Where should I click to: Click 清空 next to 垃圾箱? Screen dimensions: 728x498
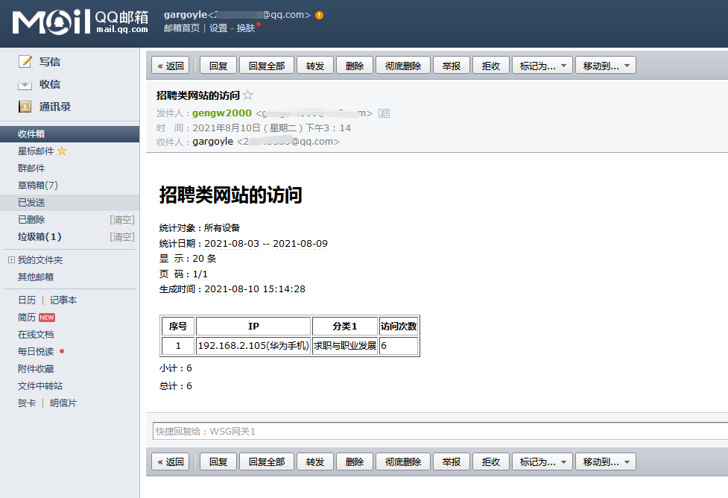pyautogui.click(x=122, y=237)
